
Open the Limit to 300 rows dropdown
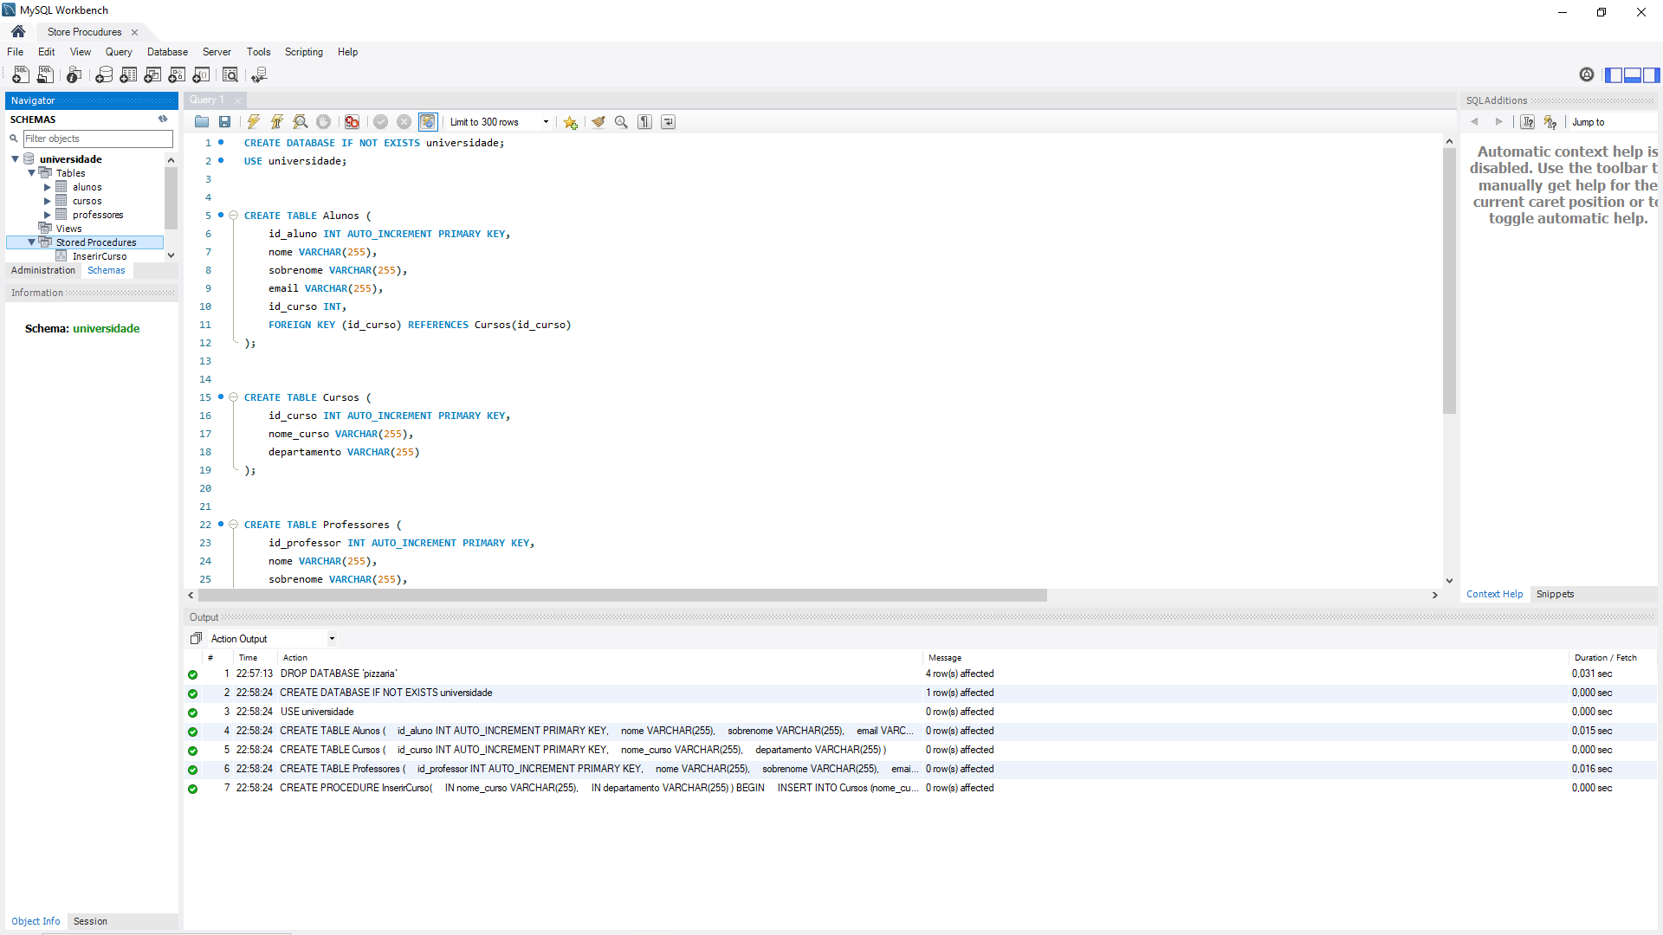pyautogui.click(x=546, y=121)
